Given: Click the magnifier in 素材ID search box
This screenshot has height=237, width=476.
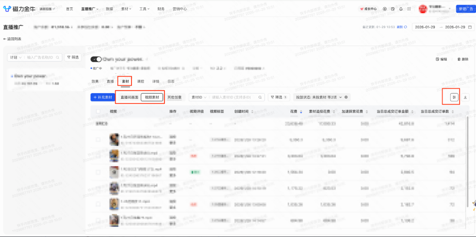Looking at the screenshot, I should coord(260,97).
